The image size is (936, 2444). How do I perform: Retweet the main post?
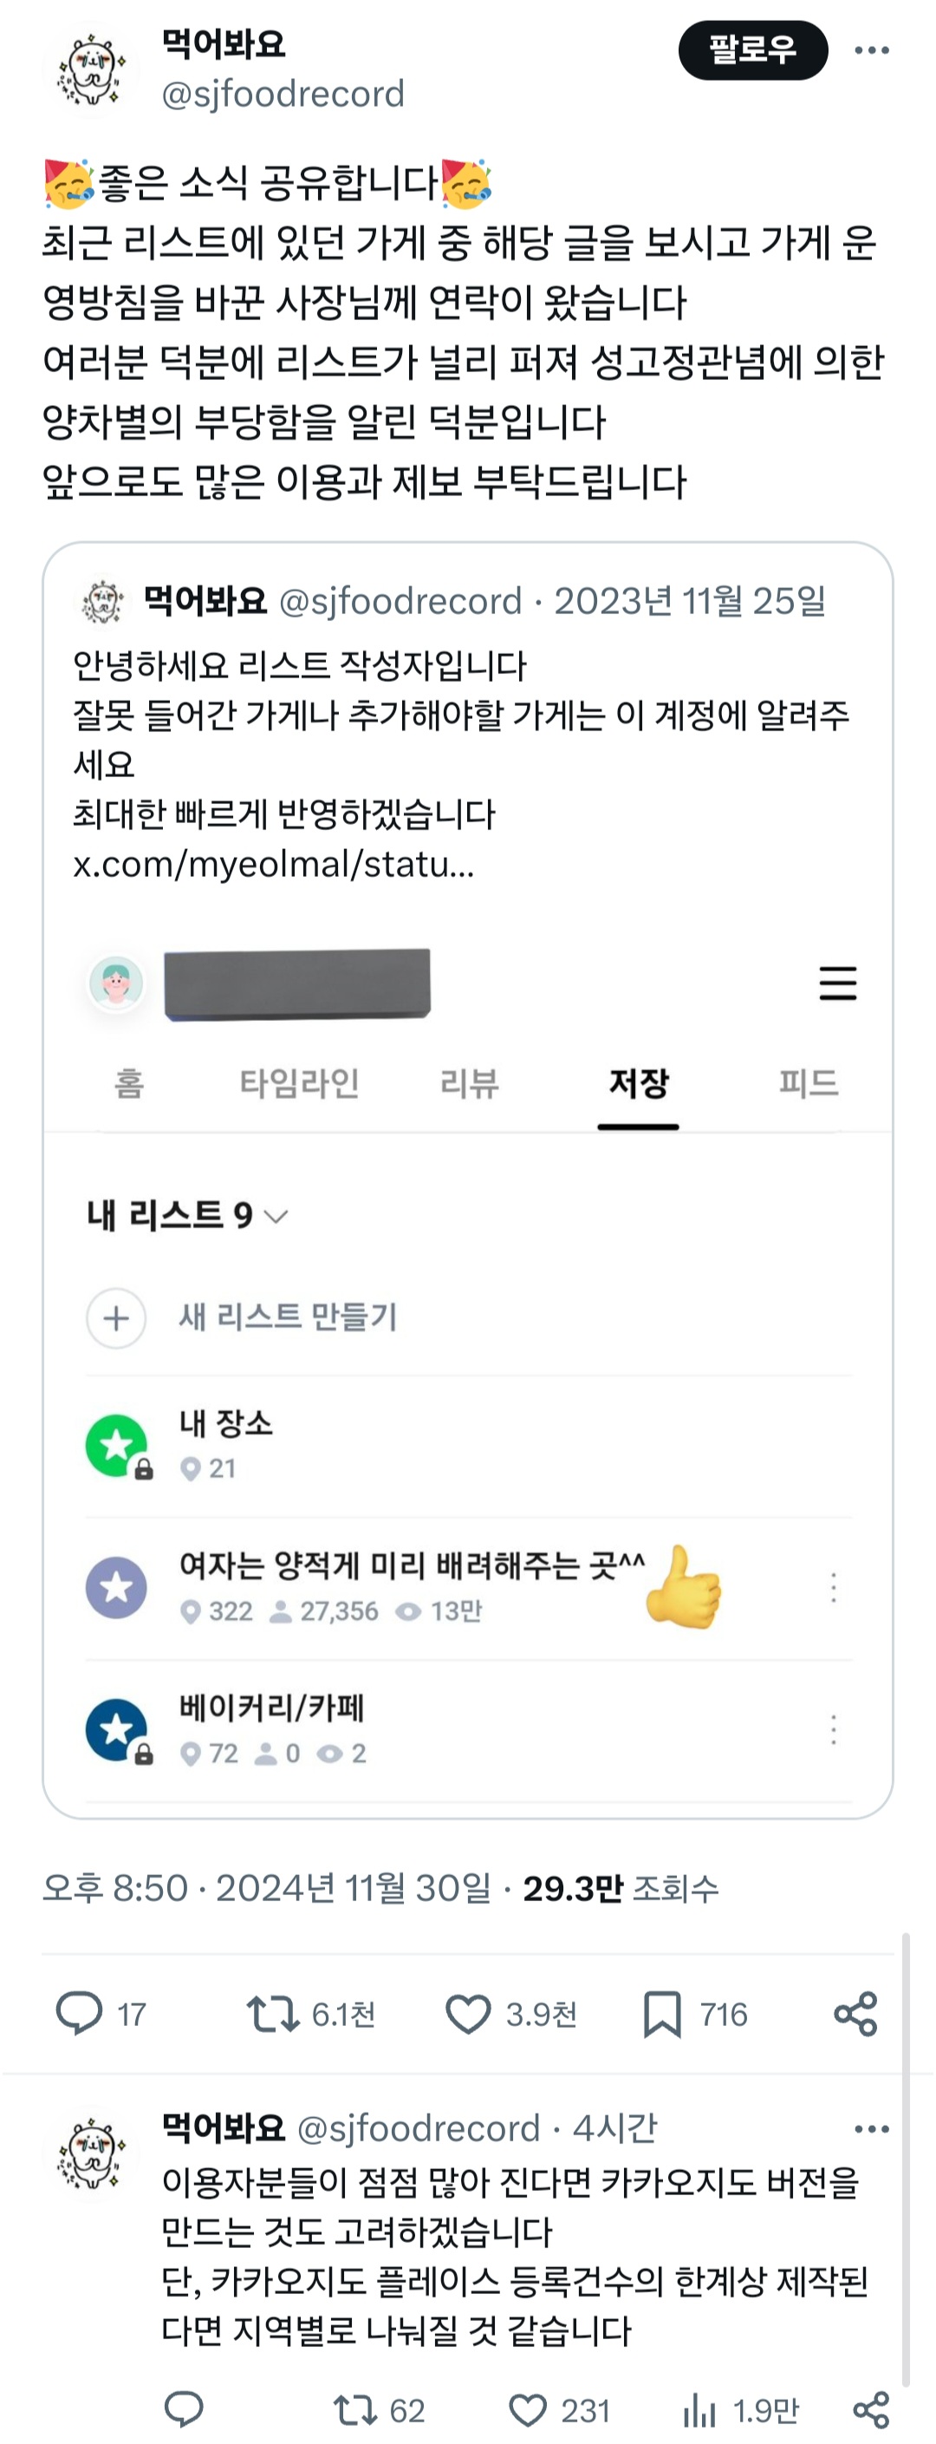273,2013
